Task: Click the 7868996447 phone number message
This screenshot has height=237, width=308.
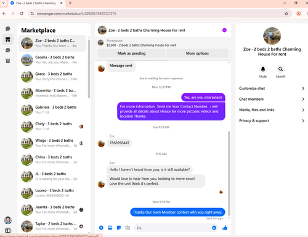Action: click(x=120, y=143)
